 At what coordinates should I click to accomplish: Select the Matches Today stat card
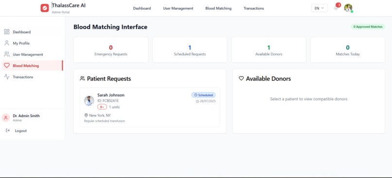pyautogui.click(x=348, y=50)
